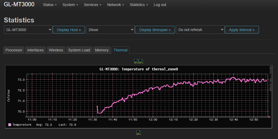Click the Display timespan button
The width and height of the screenshot is (278, 139).
pyautogui.click(x=155, y=30)
